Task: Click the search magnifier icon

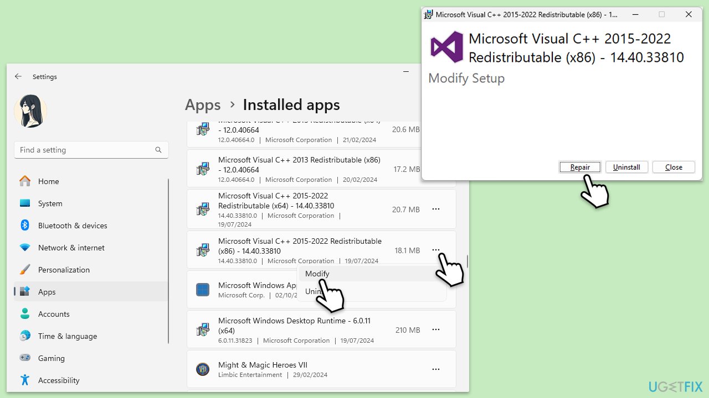Action: [158, 150]
